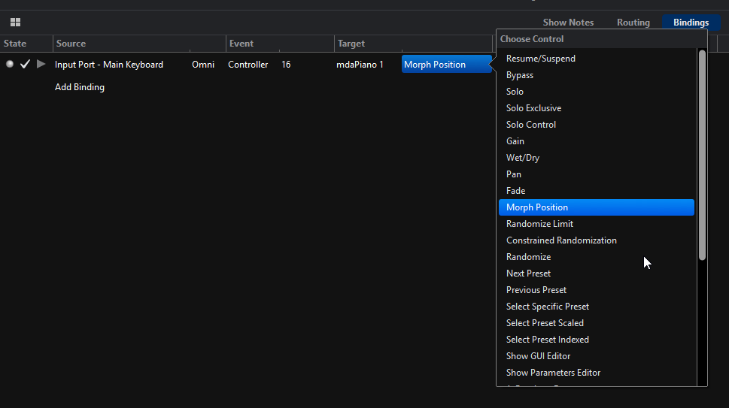729x408 pixels.
Task: Pick Gain in the control list
Action: pyautogui.click(x=597, y=141)
